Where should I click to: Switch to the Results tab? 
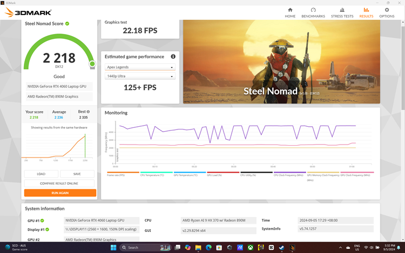(x=366, y=12)
